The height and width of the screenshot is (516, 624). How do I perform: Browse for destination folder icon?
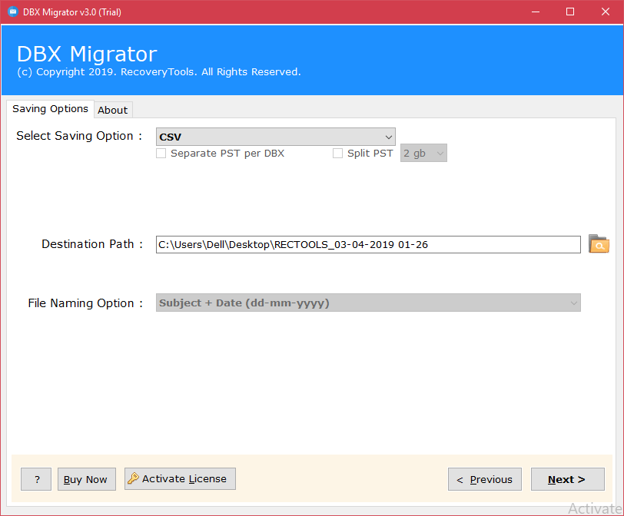pos(599,244)
